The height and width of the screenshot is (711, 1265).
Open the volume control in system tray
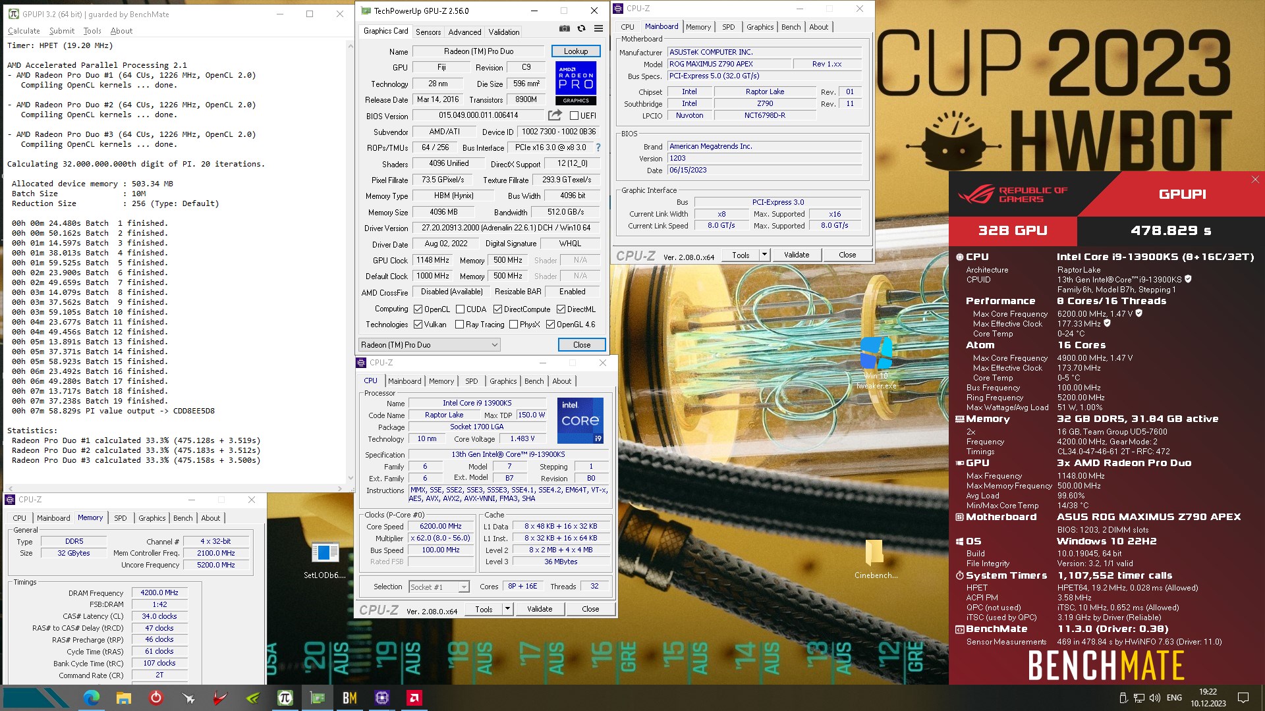pos(1155,698)
